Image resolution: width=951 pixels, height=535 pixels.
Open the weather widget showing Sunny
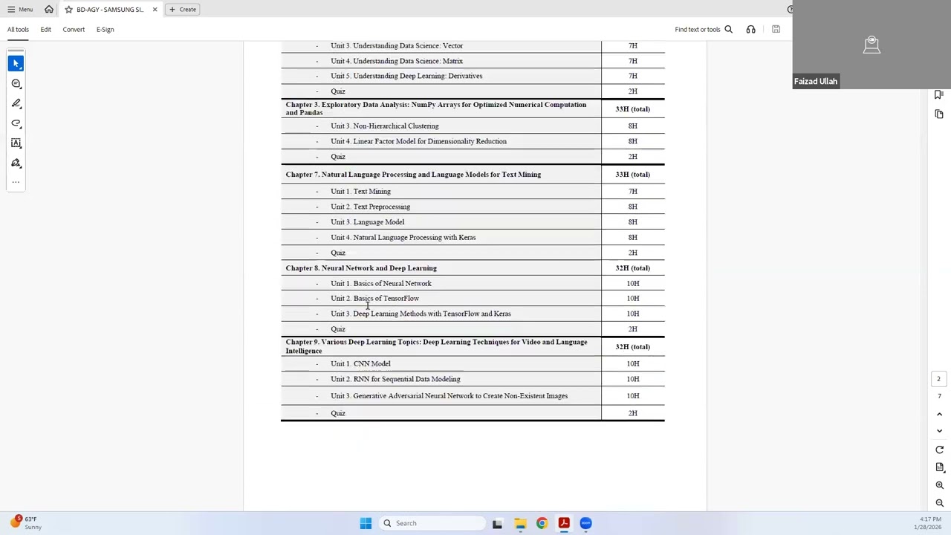(25, 523)
